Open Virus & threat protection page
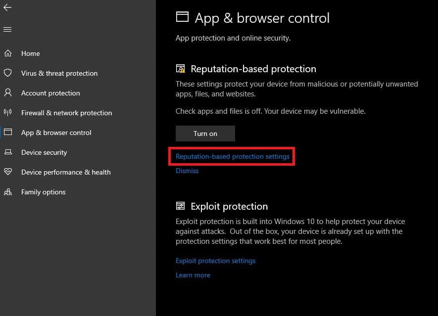The image size is (438, 316). click(x=59, y=73)
